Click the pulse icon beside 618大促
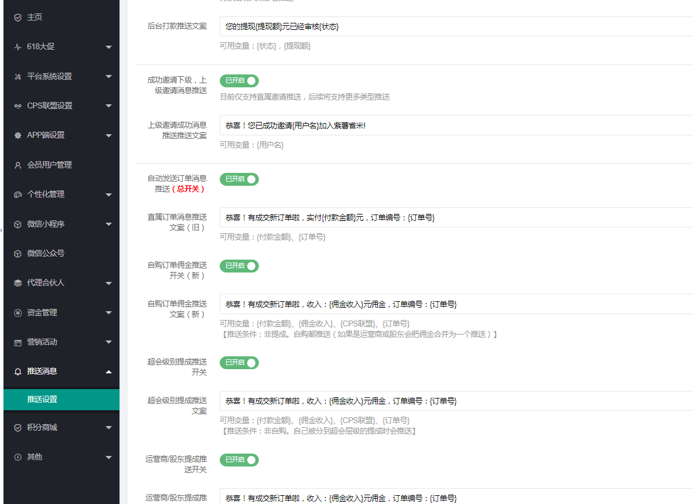The height and width of the screenshot is (504, 693). pyautogui.click(x=18, y=47)
